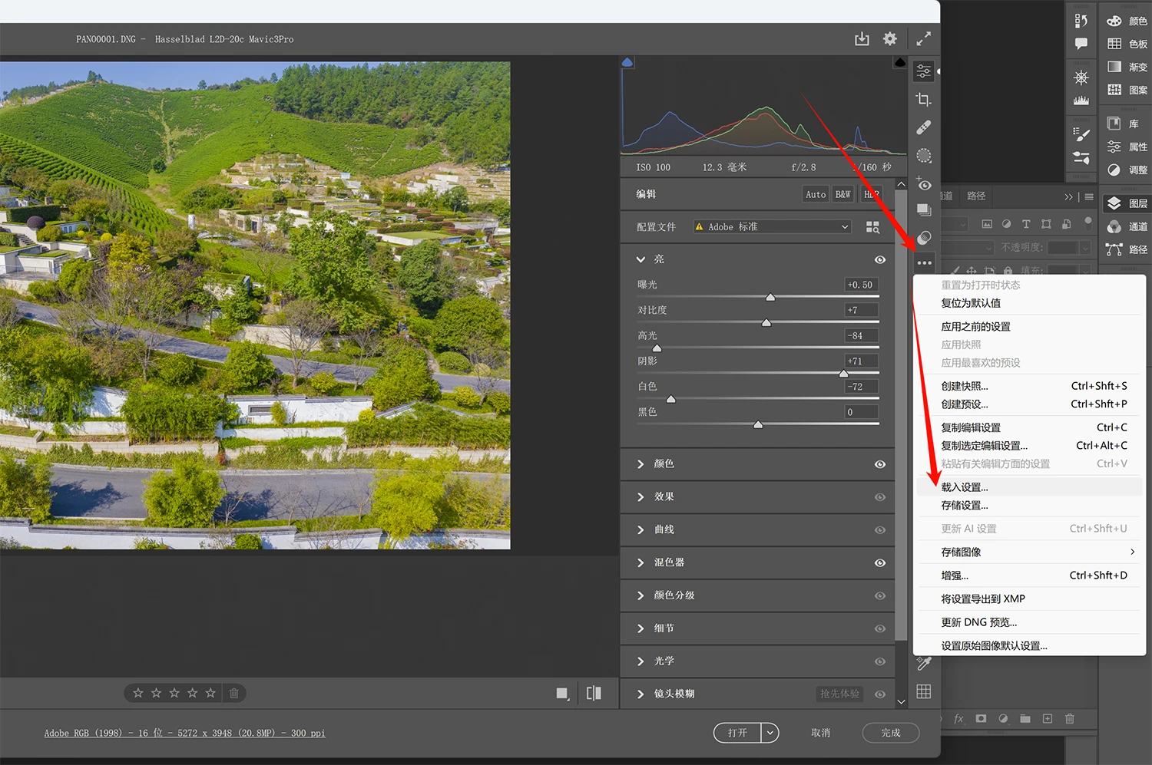The height and width of the screenshot is (765, 1152).
Task: Expand the 曲线 panel section
Action: click(641, 530)
